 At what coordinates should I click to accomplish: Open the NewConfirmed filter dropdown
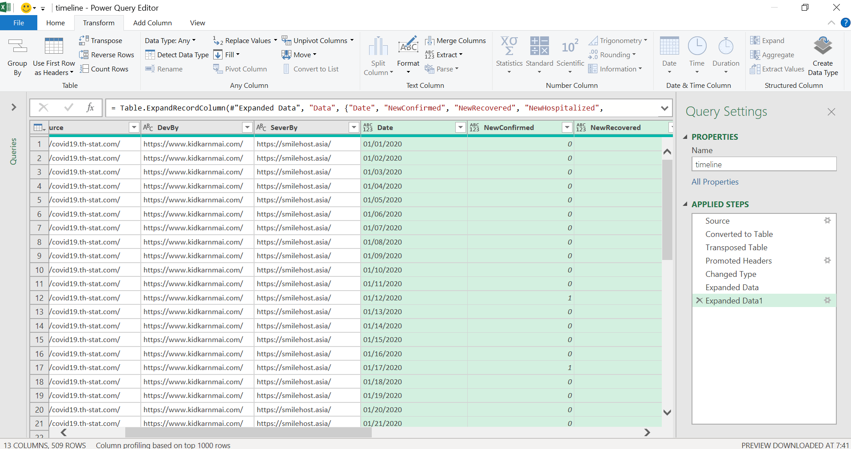pyautogui.click(x=567, y=127)
